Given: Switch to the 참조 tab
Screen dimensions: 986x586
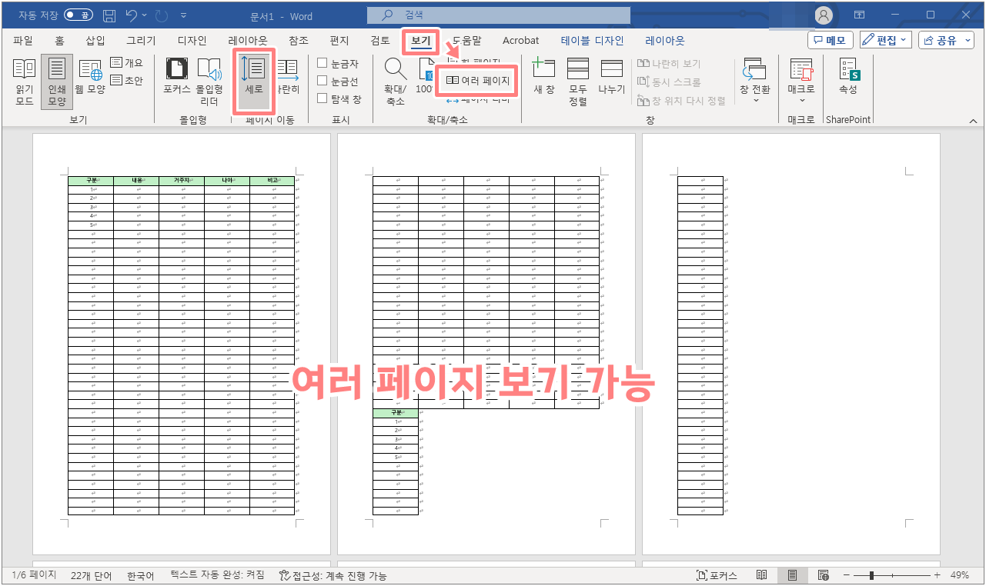Looking at the screenshot, I should 299,41.
